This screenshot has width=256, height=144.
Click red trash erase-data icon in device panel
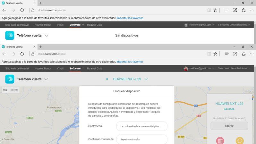coord(220,140)
